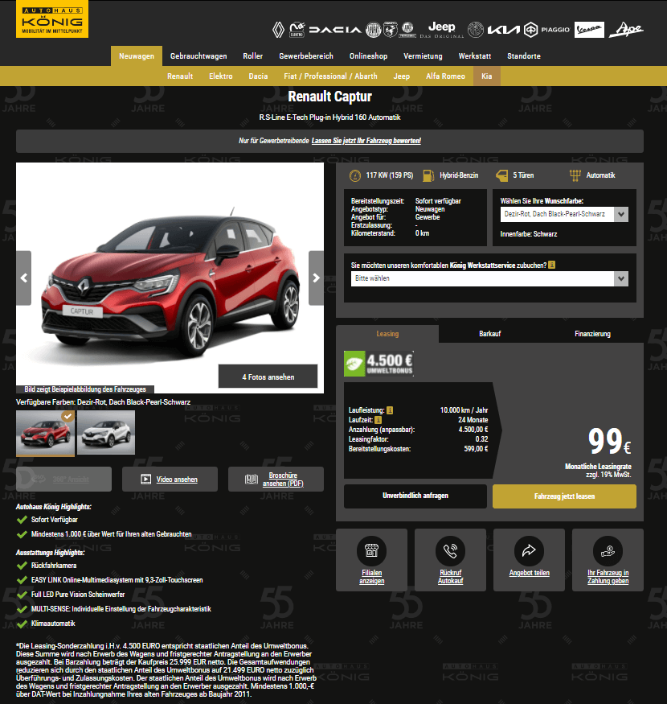667x704 pixels.
Task: Select the red Dezir-Rot color thumbnail
Action: (45, 433)
